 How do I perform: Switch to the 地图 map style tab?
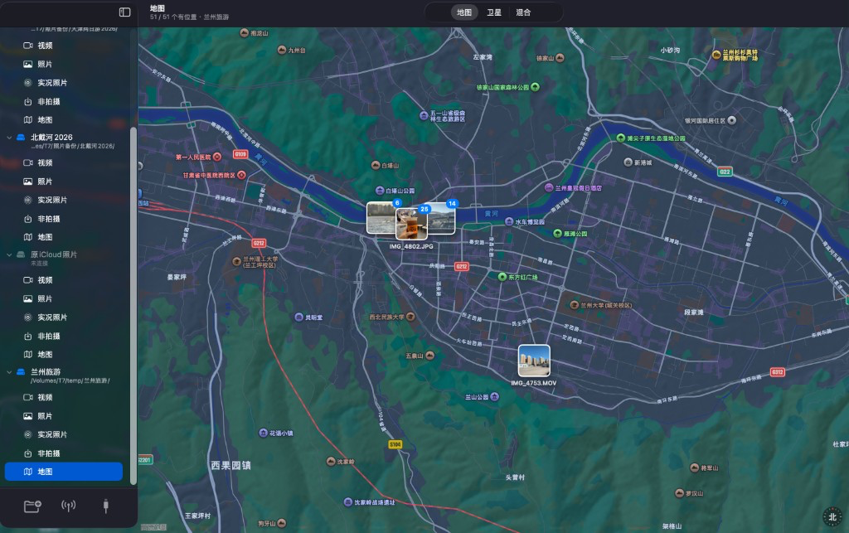click(x=464, y=12)
